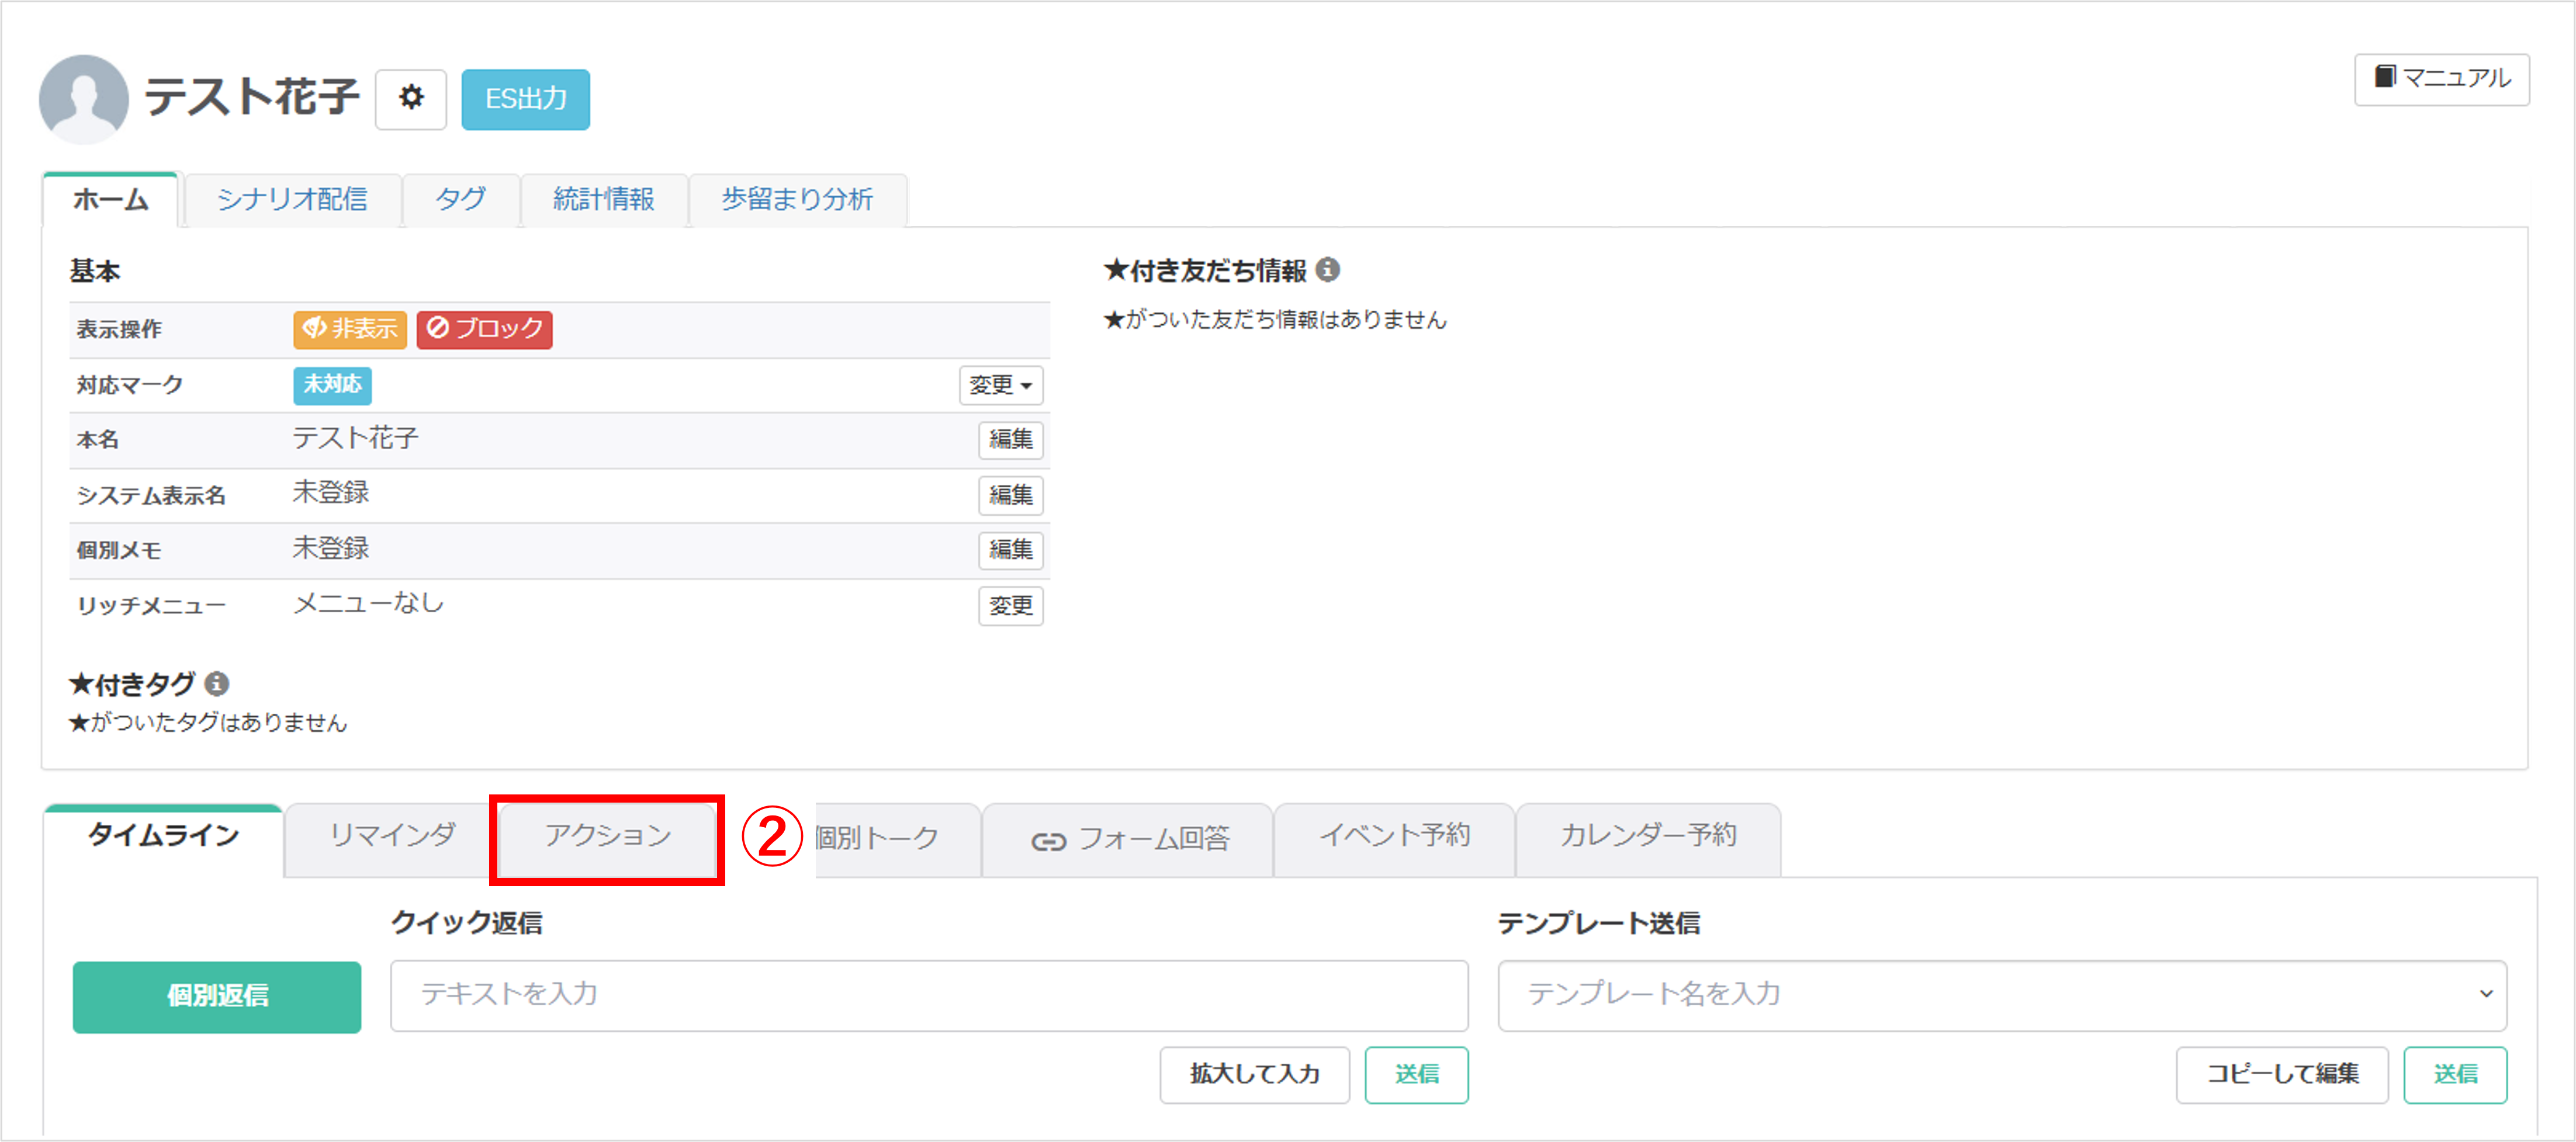Click 編集 next to 本名

click(x=1010, y=441)
